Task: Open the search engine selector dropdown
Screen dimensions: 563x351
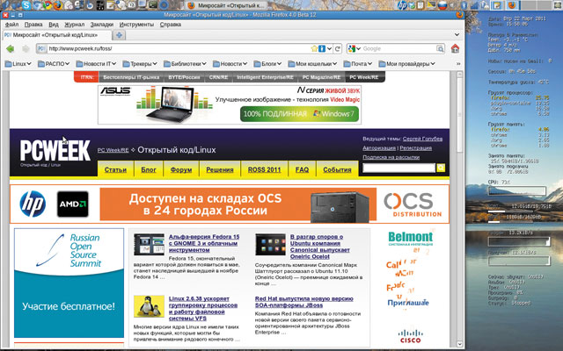Action: 354,49
